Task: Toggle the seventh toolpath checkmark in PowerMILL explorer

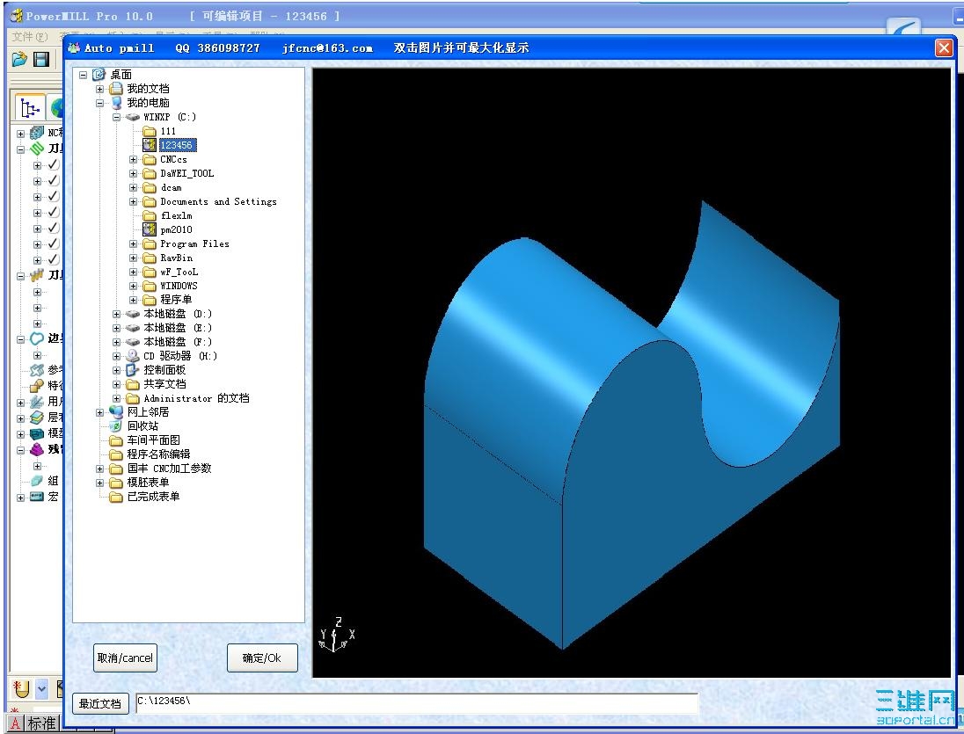Action: coord(54,260)
